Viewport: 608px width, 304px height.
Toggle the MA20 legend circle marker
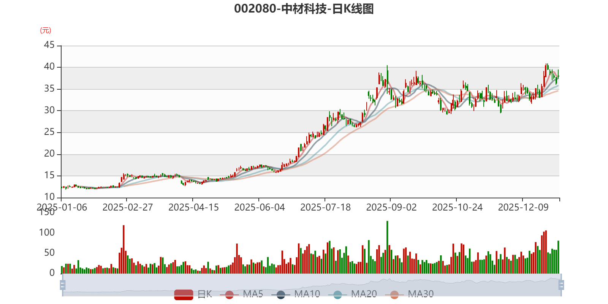pos(337,294)
